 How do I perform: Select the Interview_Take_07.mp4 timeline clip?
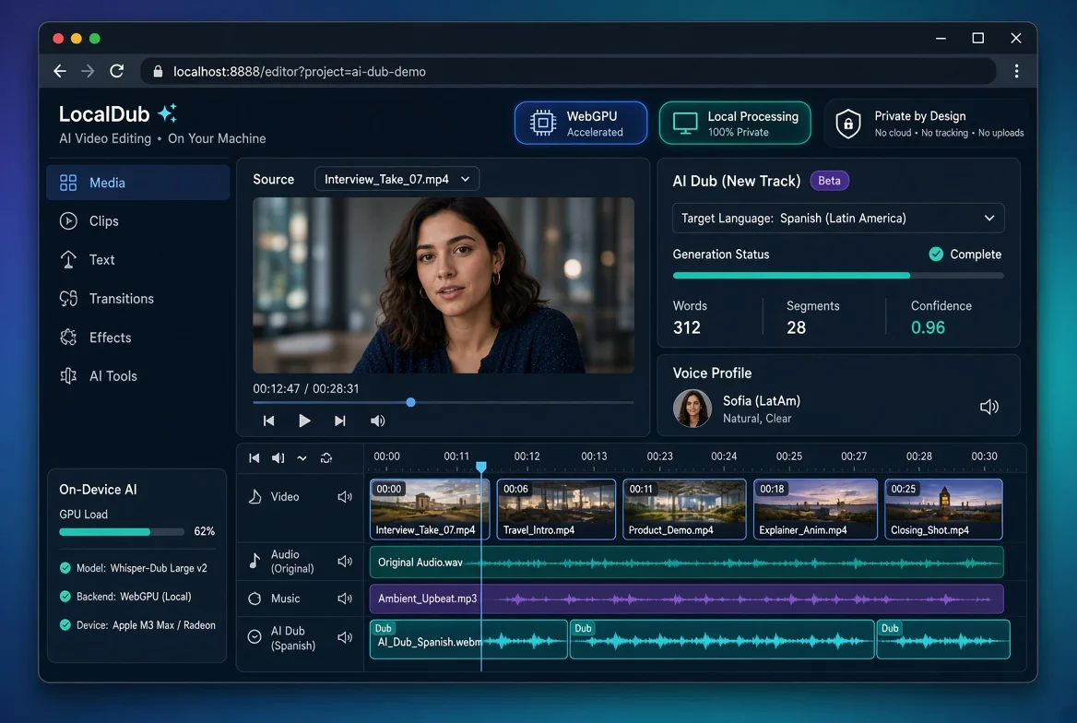[x=430, y=509]
